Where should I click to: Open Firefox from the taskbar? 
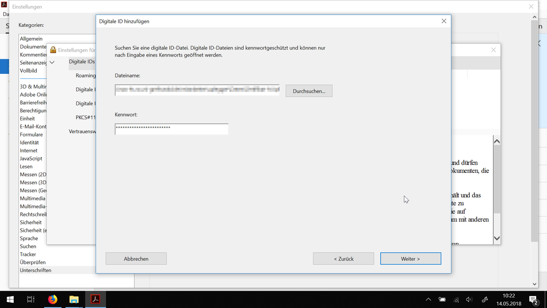[53, 299]
